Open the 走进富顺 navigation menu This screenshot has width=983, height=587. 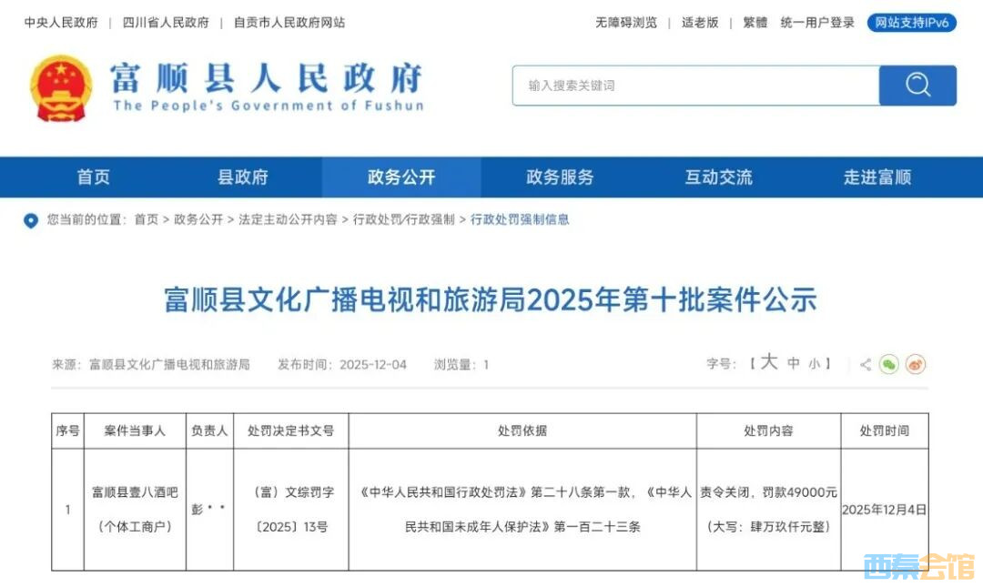(877, 177)
